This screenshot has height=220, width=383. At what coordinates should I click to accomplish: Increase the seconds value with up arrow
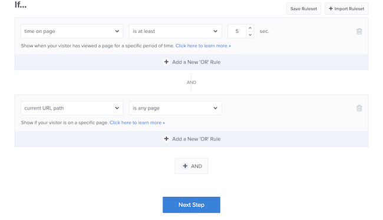(x=250, y=28)
